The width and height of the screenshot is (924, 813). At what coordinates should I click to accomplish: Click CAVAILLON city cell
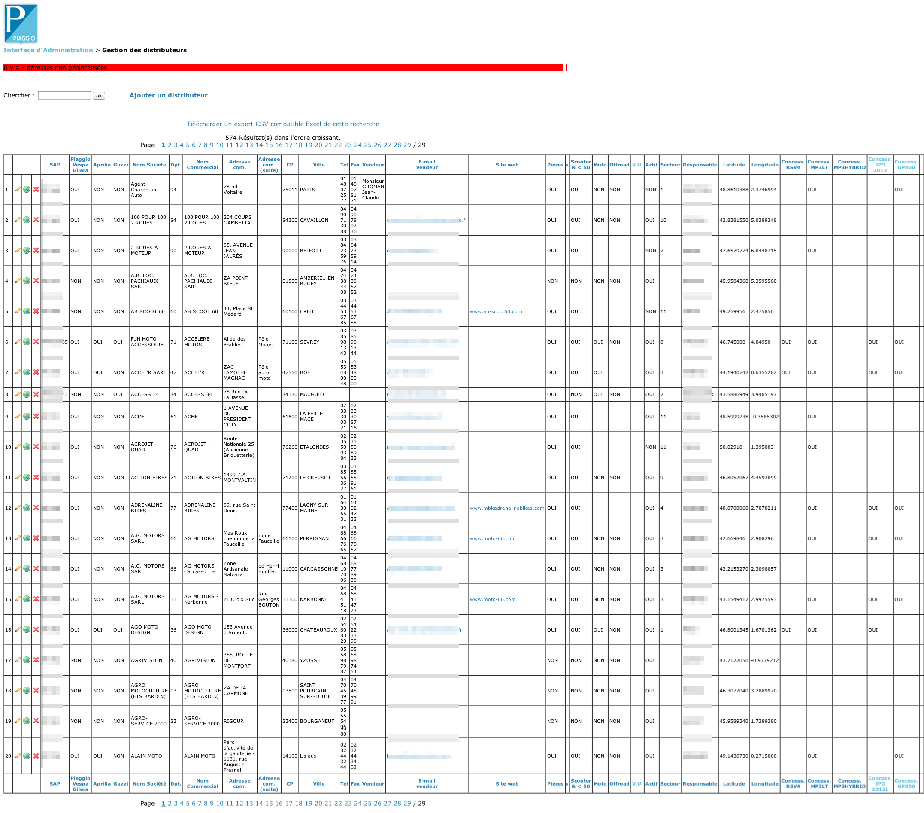pos(314,220)
